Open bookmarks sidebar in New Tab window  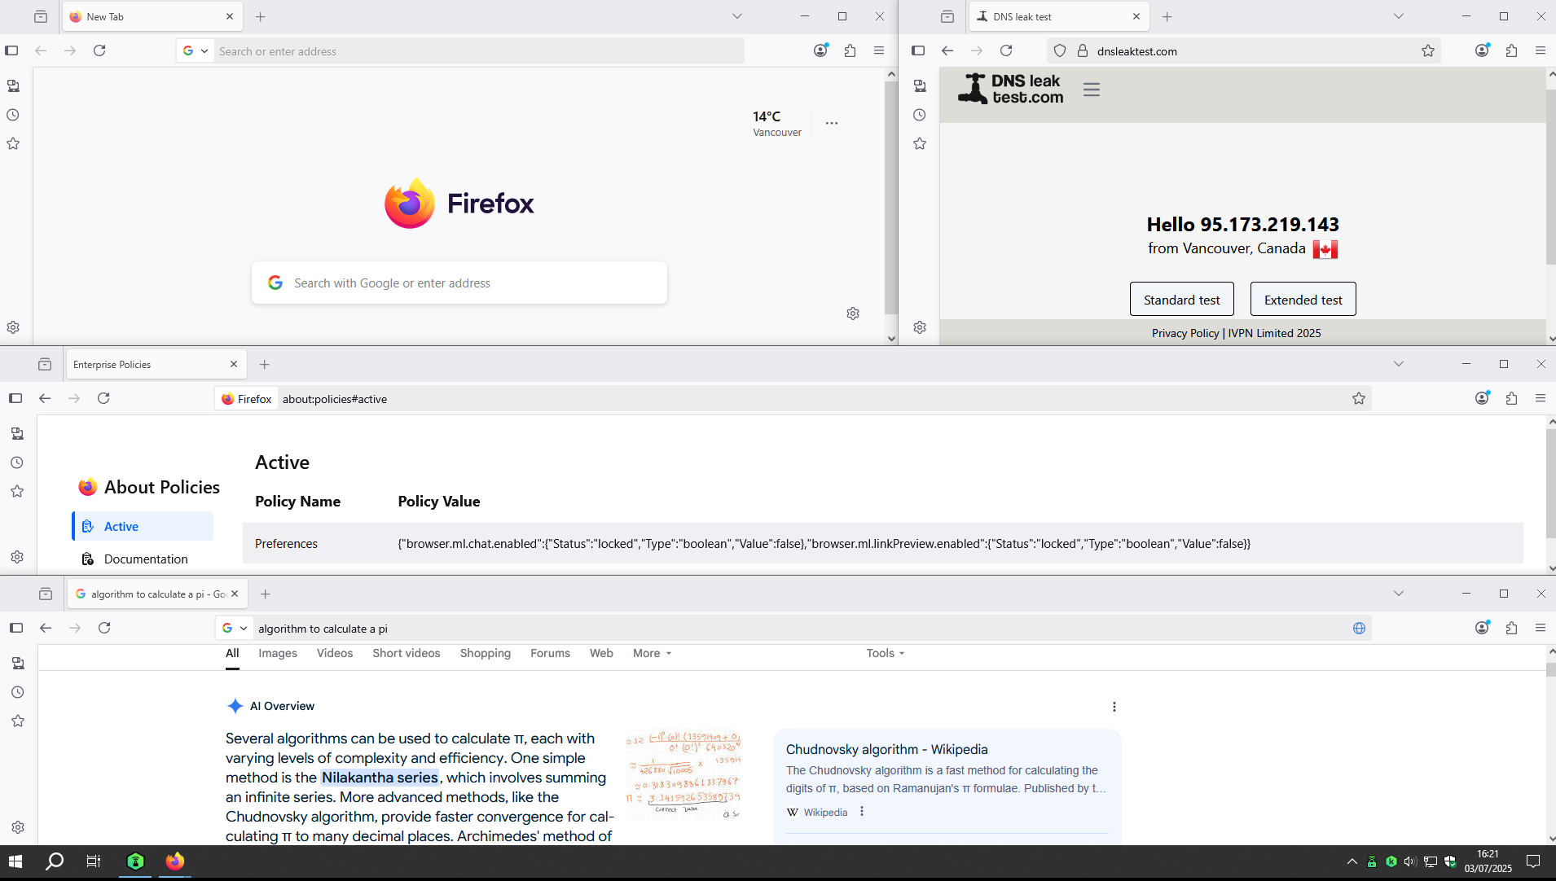13,144
